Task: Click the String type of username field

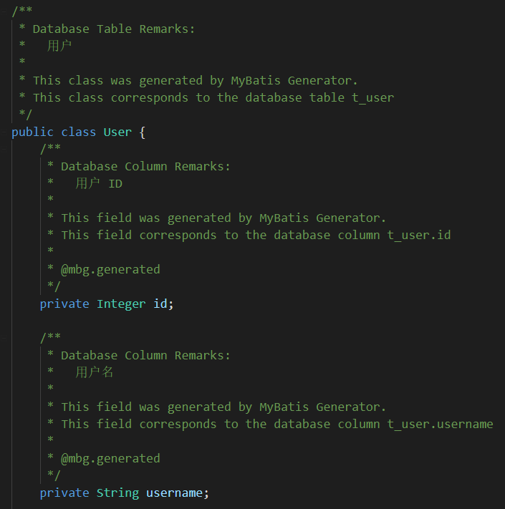Action: [117, 493]
